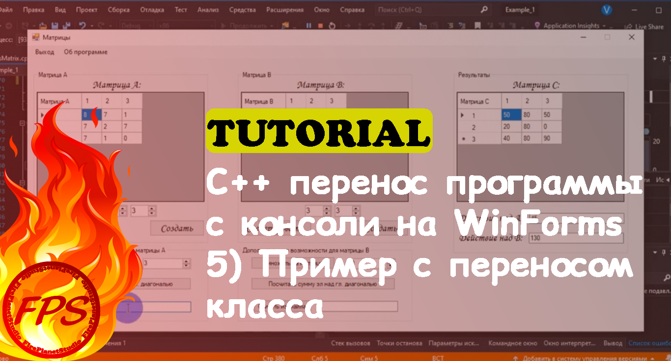Screen dimensions: 671x361
Task: Open the Справка menu
Action: coord(352,10)
